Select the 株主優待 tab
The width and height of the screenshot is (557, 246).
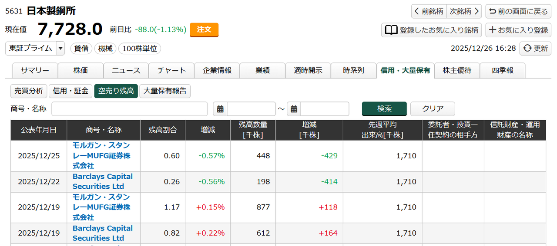coord(457,70)
